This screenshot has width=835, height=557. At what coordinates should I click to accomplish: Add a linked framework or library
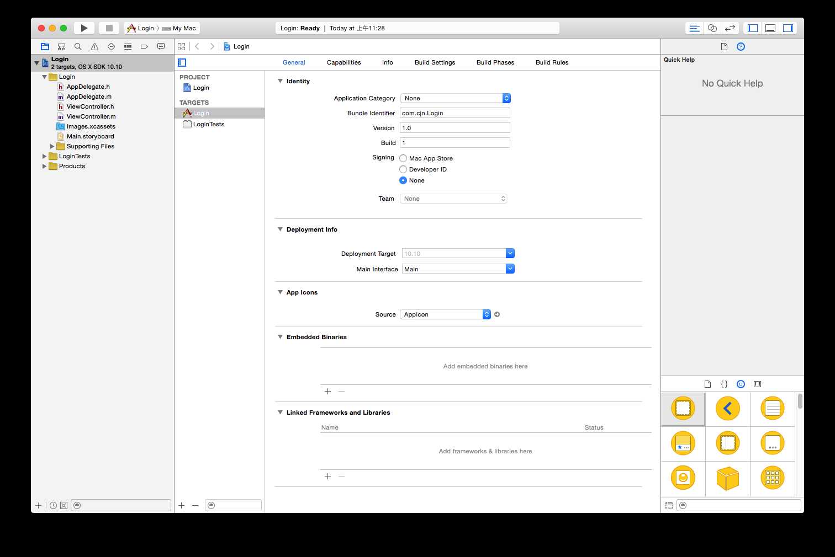327,476
